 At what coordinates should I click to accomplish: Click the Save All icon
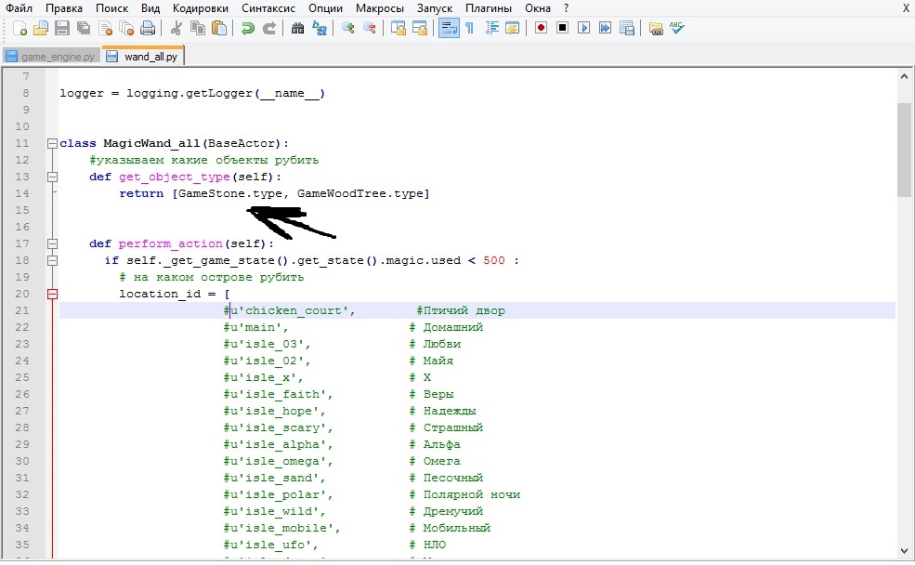(x=83, y=29)
